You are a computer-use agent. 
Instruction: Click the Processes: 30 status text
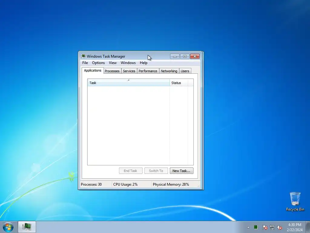point(91,184)
